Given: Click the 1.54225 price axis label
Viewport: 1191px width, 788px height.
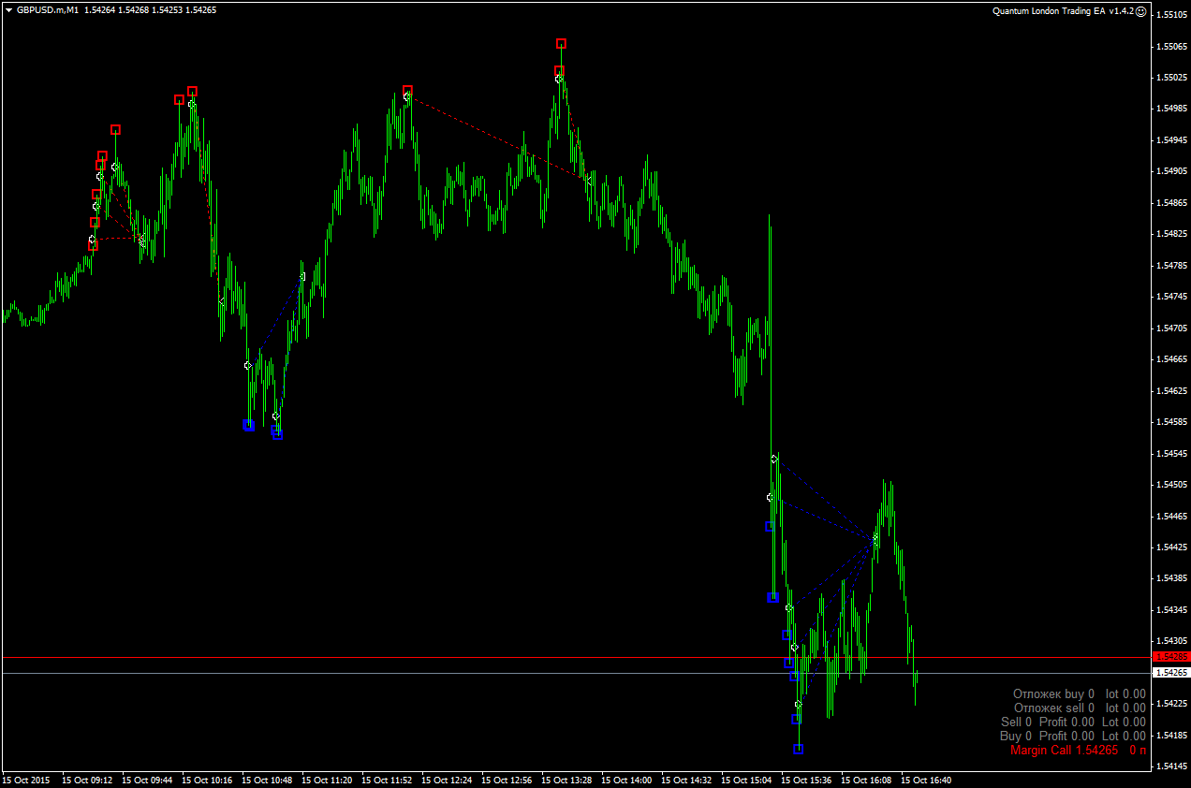Looking at the screenshot, I should pyautogui.click(x=1173, y=704).
